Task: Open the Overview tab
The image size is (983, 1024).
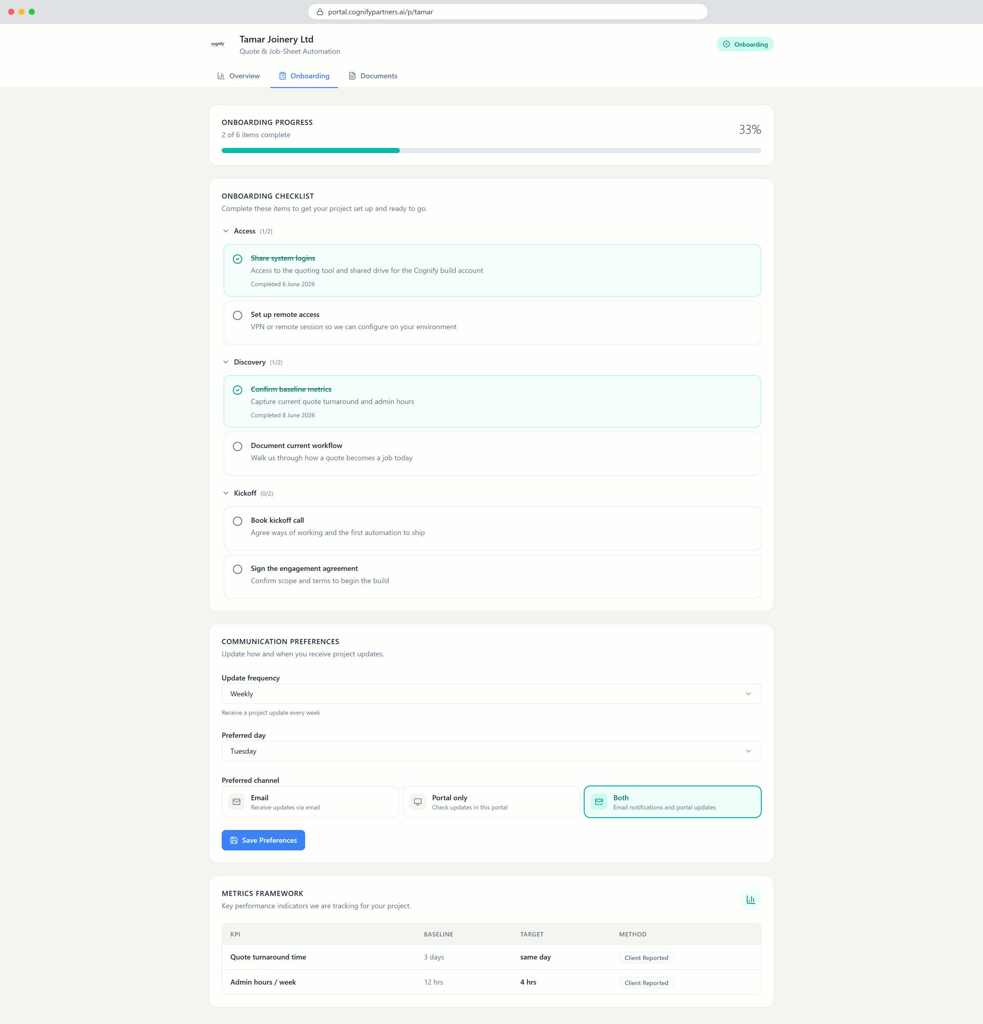Action: 239,76
